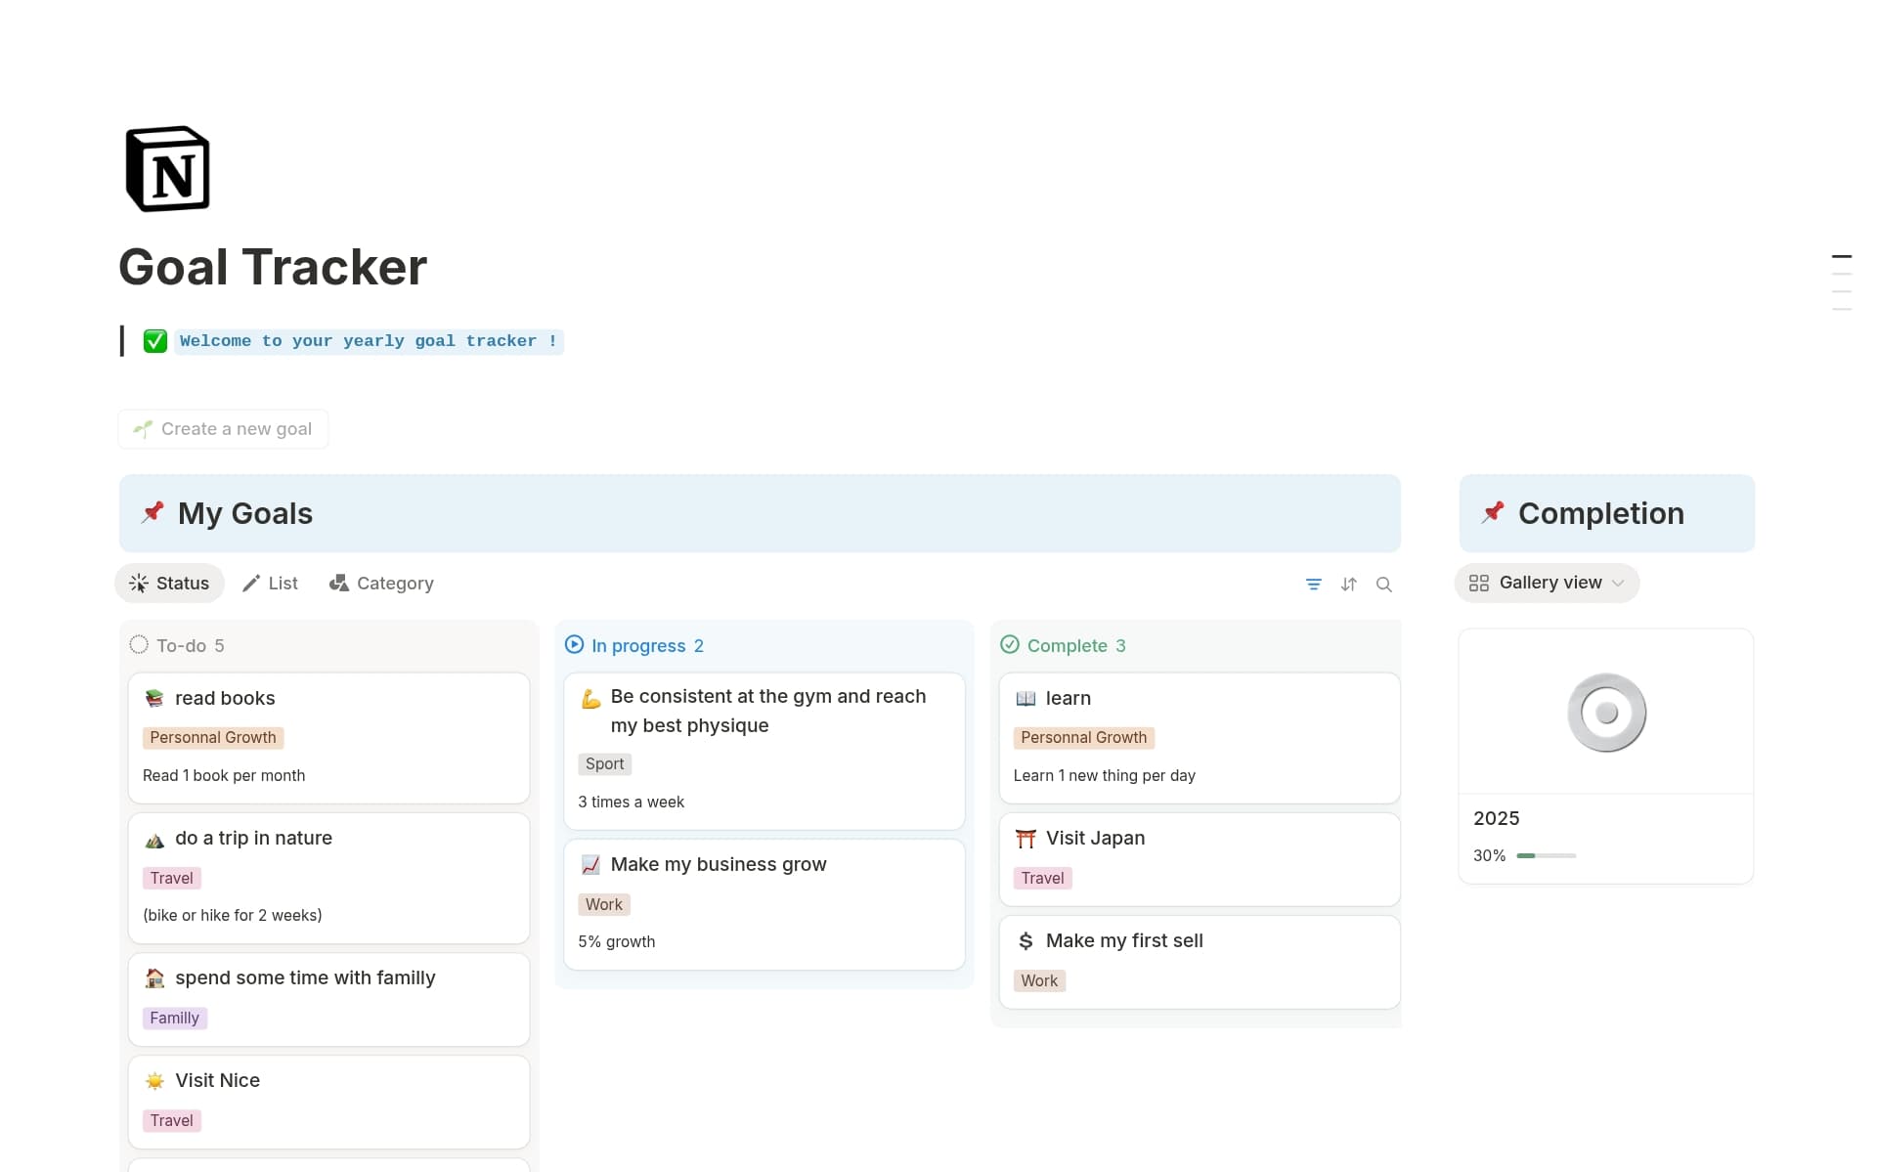This screenshot has width=1877, height=1172.
Task: Open the search icon in My Goals toolbar
Action: click(1384, 584)
